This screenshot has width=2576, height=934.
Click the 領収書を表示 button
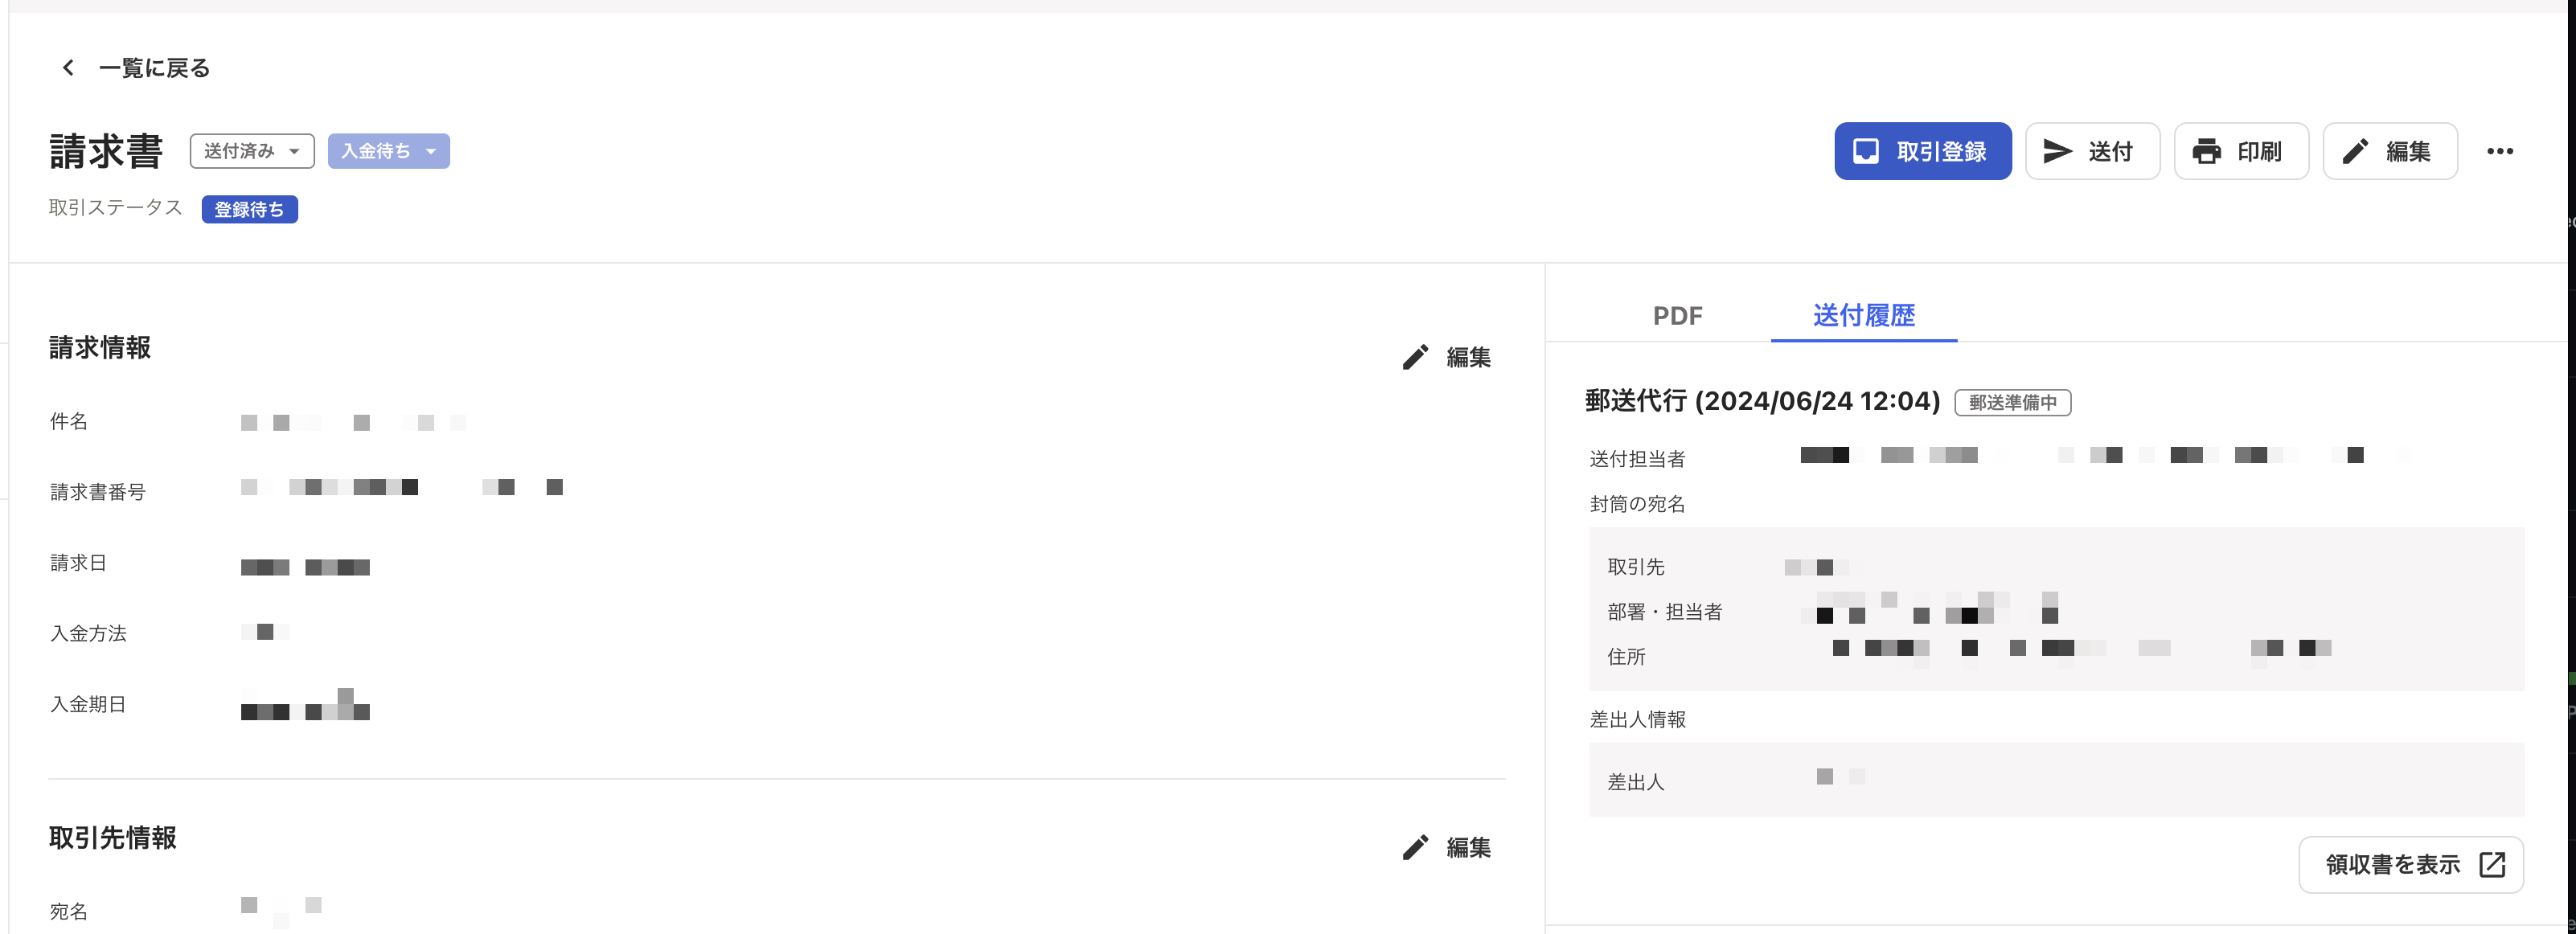[2411, 864]
